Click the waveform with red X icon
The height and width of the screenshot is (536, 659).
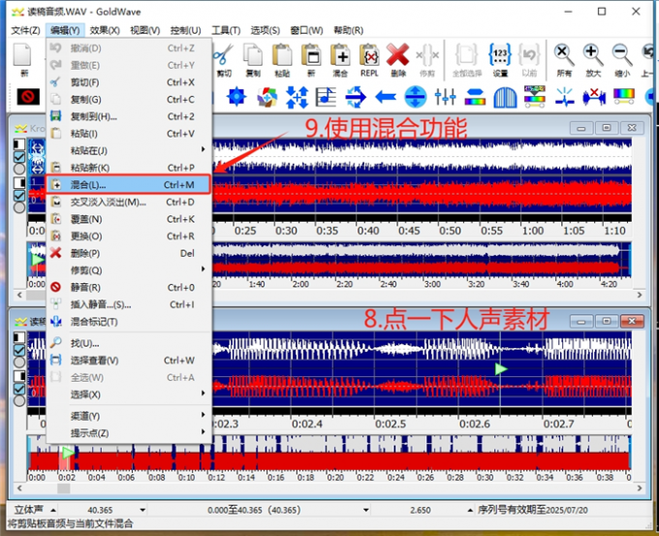pyautogui.click(x=594, y=97)
